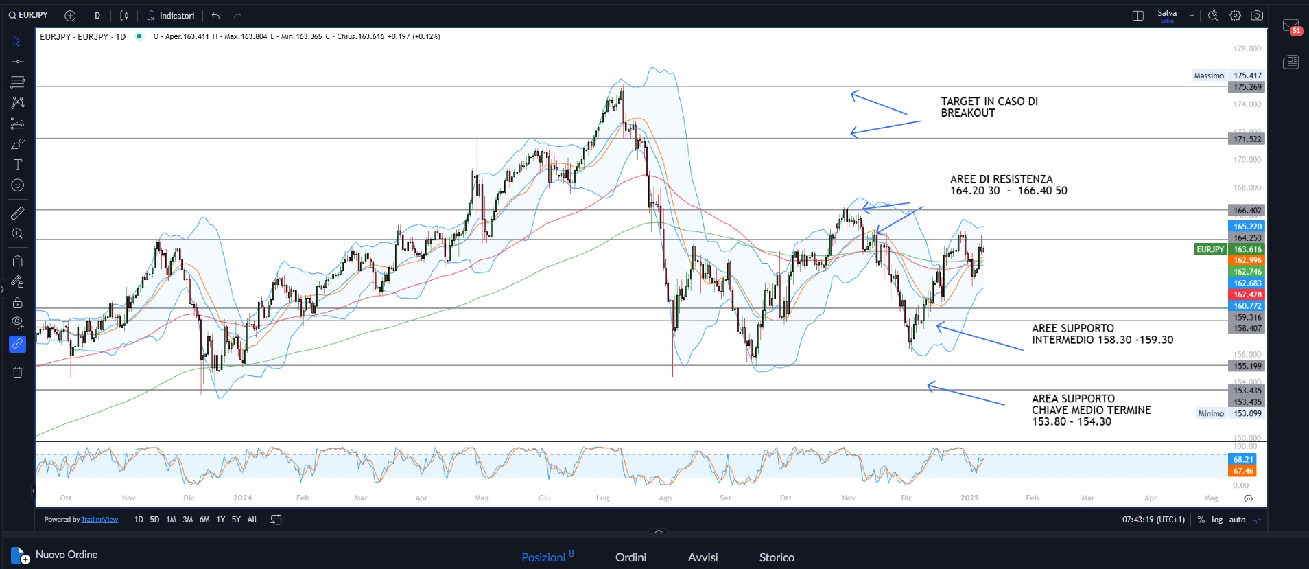Expand the bottom panel with chevron

tap(659, 531)
